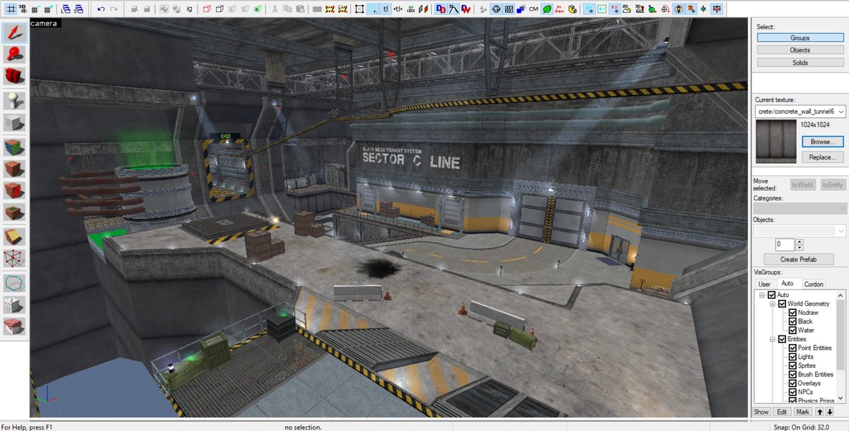The image size is (849, 431).
Task: Open the Current texture dropdown
Action: [840, 112]
